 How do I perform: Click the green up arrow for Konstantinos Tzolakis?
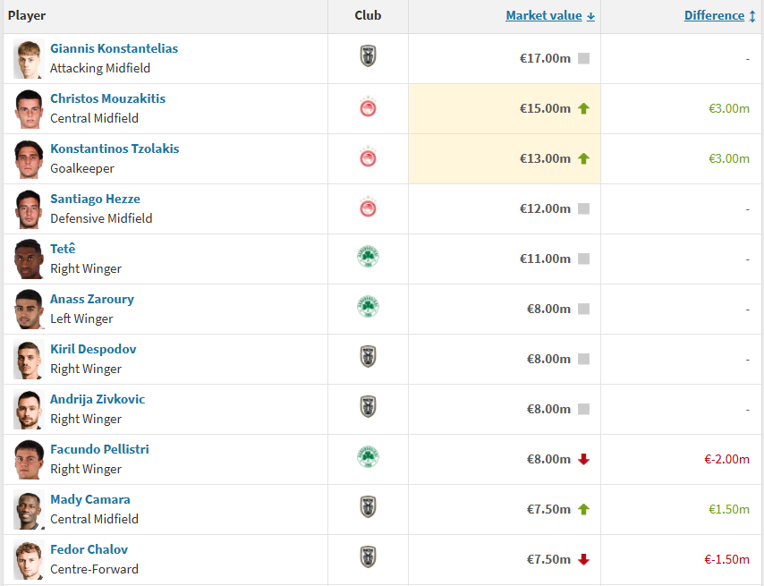click(584, 158)
